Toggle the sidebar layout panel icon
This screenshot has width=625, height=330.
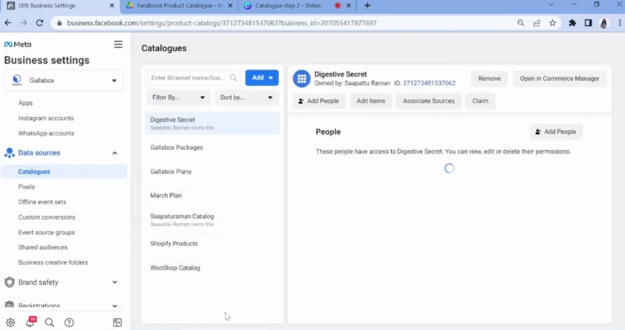point(117,323)
